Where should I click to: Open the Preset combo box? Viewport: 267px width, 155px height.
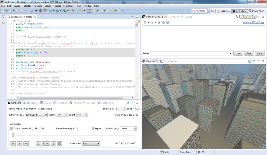pyautogui.click(x=191, y=53)
